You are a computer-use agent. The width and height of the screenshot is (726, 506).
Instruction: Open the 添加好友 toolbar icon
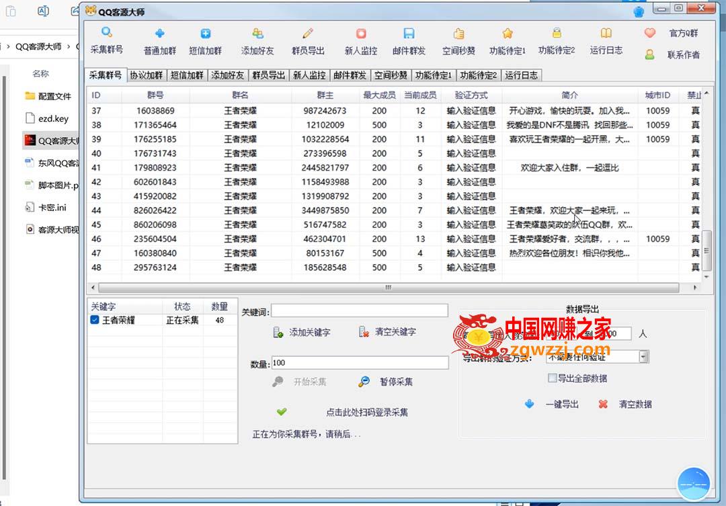click(257, 34)
